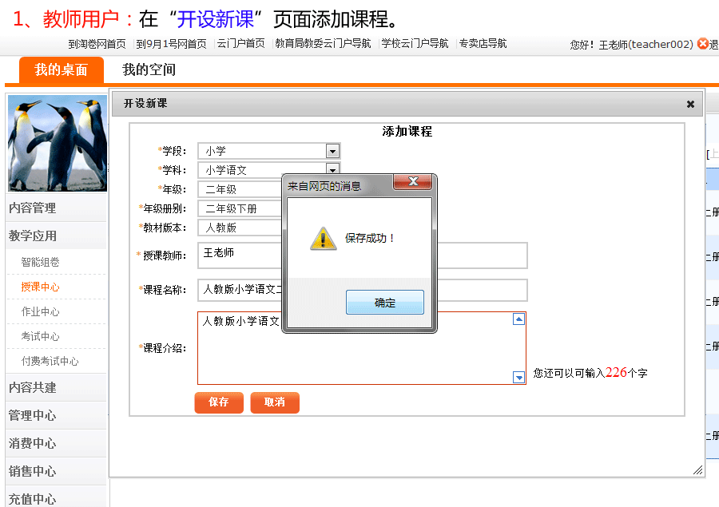Screen dimensions: 719x507
Task: Go to 作业中心 in the sidebar
Action: pos(40,311)
